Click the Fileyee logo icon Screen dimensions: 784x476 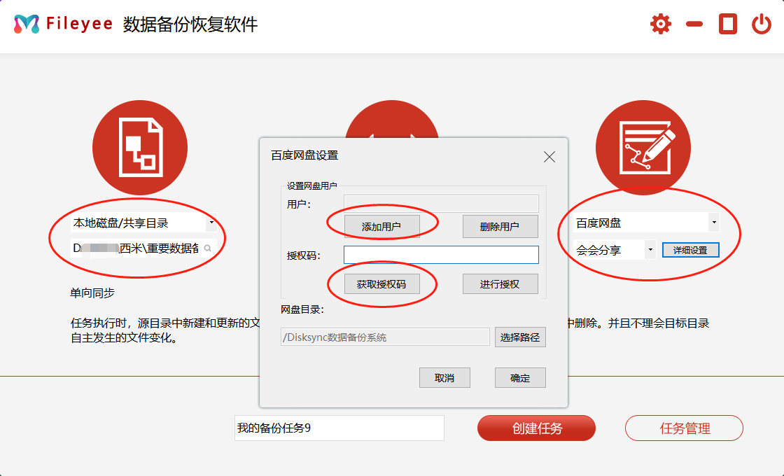(x=27, y=24)
